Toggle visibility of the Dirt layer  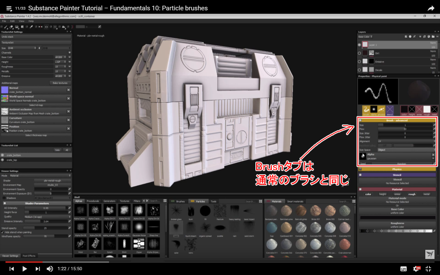click(359, 53)
